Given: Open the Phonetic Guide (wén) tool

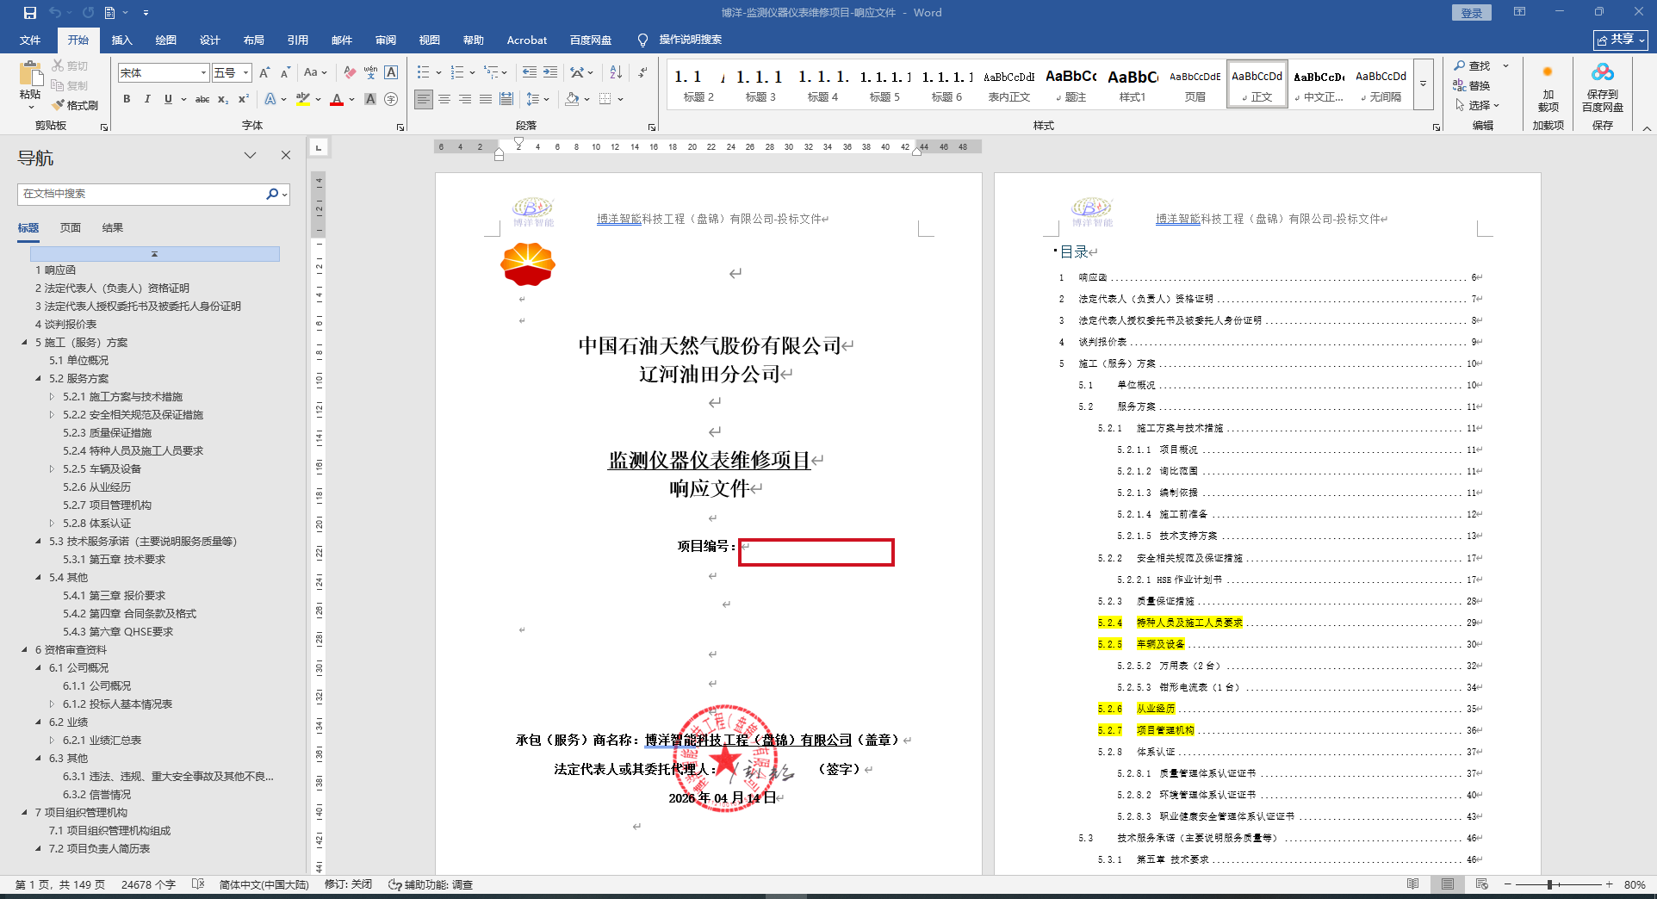Looking at the screenshot, I should [370, 73].
